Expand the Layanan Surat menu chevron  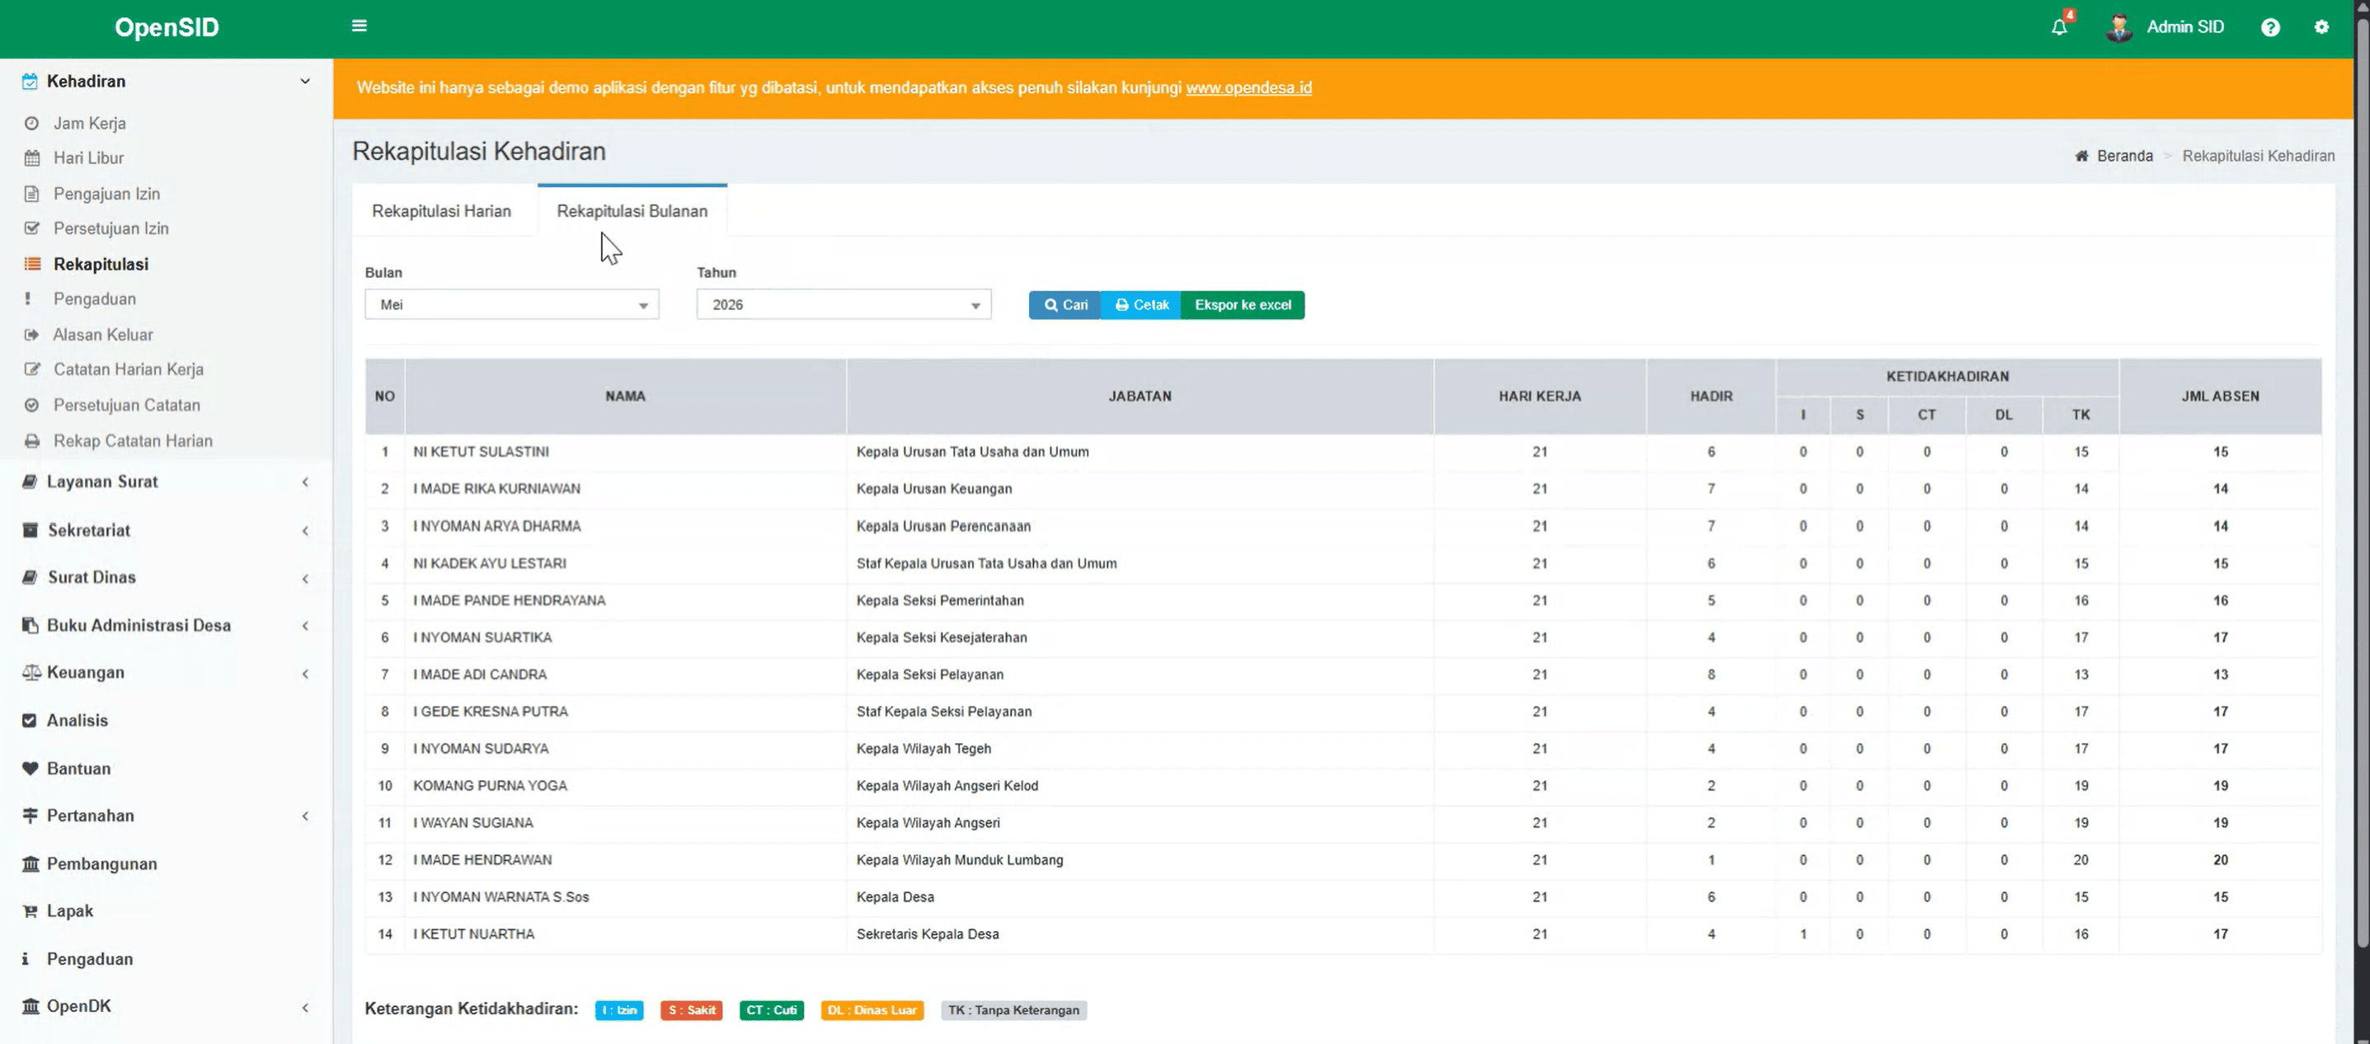pos(304,482)
